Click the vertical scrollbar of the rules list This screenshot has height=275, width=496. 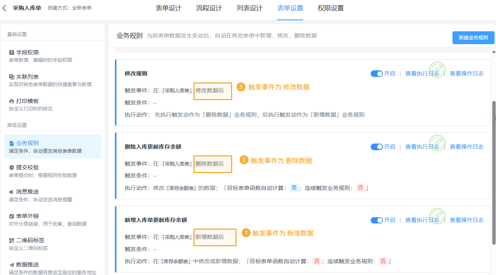tap(494, 173)
